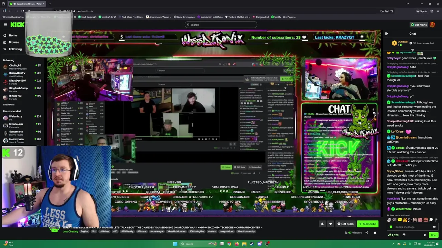
Task: Click the green Subscribe button
Action: tap(367, 224)
